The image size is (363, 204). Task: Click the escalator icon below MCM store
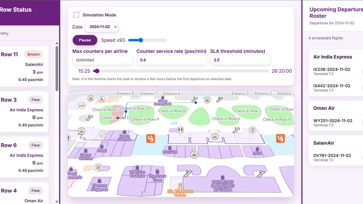(261, 174)
